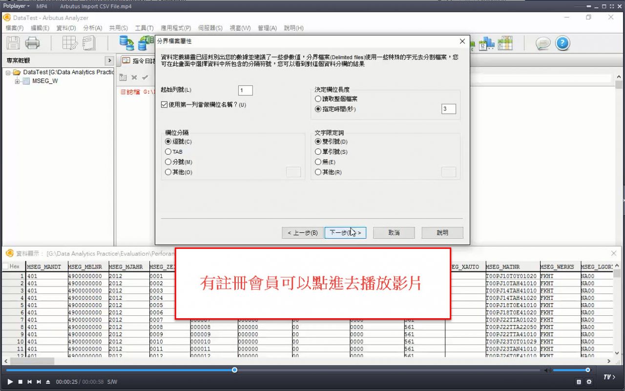Screen dimensions: 625x391
Task: Open 編輯(E) menu
Action: pyautogui.click(x=40, y=28)
